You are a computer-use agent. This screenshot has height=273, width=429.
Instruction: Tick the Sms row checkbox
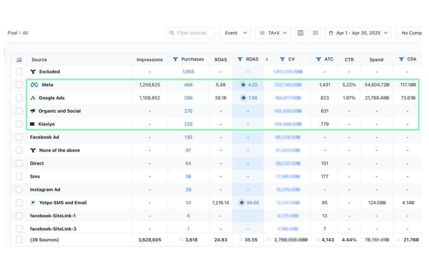pos(19,176)
